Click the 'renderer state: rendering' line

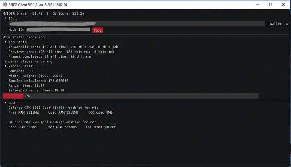click(x=27, y=61)
